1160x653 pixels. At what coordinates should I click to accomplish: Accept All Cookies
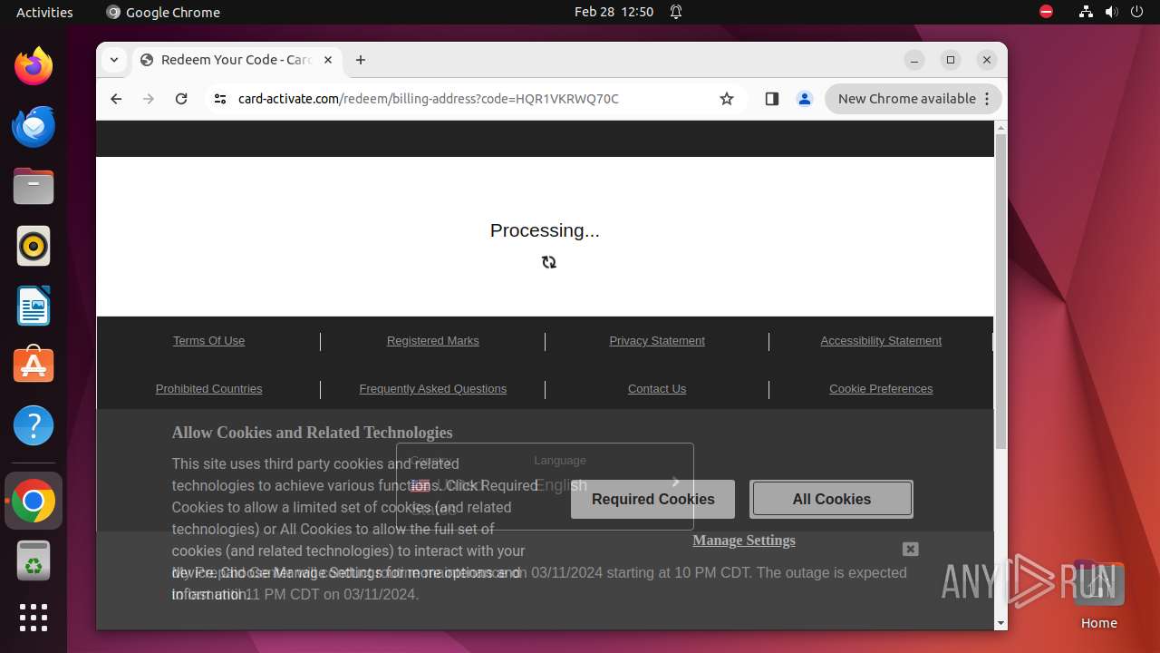pos(831,499)
